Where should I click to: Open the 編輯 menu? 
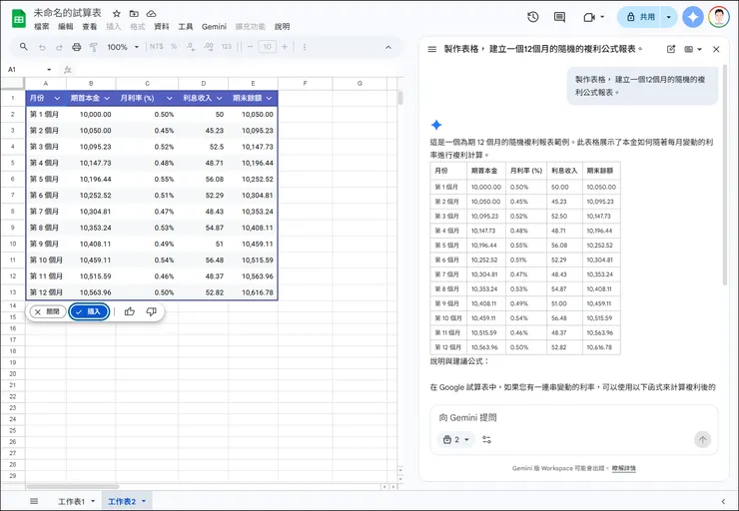pyautogui.click(x=66, y=27)
